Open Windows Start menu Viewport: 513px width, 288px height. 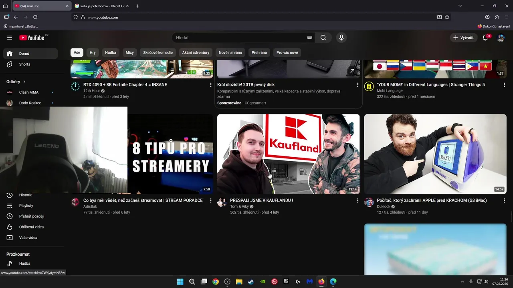[x=180, y=282]
